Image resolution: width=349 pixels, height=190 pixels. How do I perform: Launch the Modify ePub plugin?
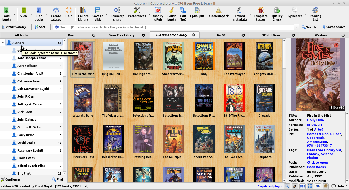click(x=158, y=14)
